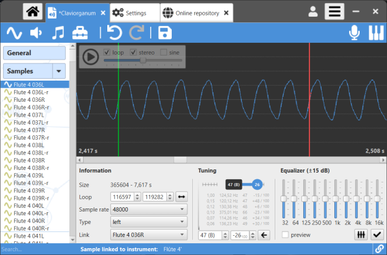Switch to the Online repository tab

click(195, 12)
